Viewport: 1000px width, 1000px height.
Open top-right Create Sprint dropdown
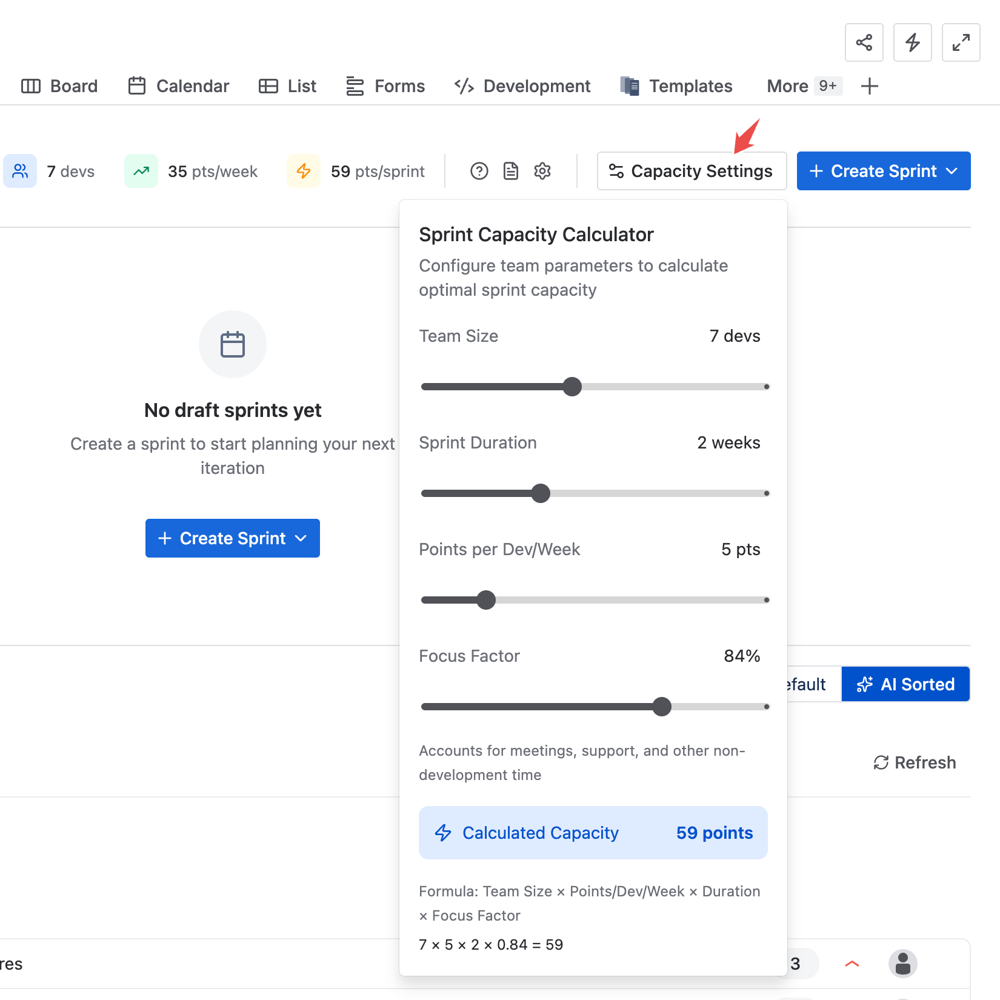click(x=884, y=171)
